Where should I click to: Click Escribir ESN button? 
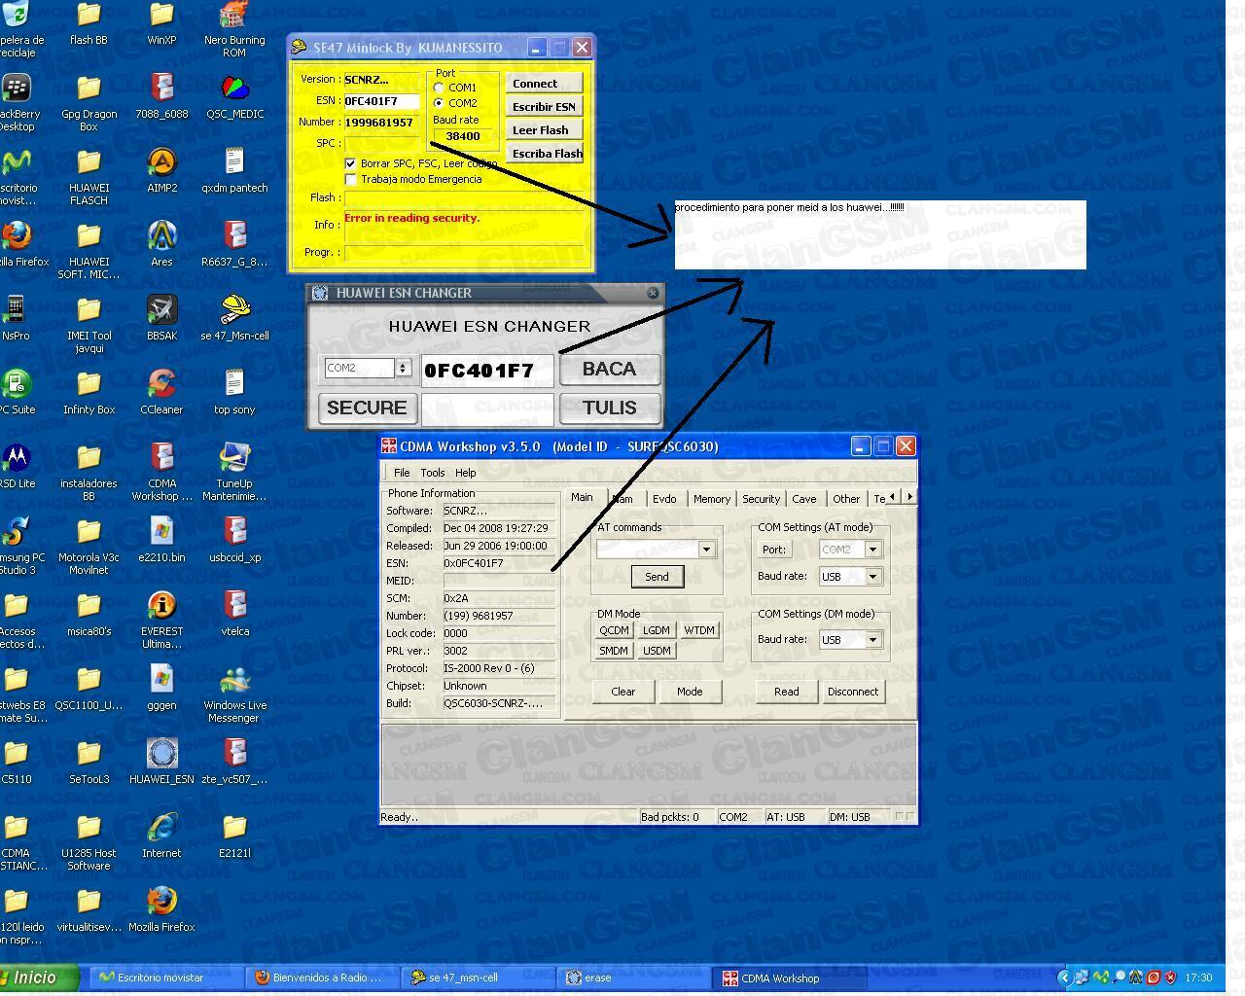544,107
